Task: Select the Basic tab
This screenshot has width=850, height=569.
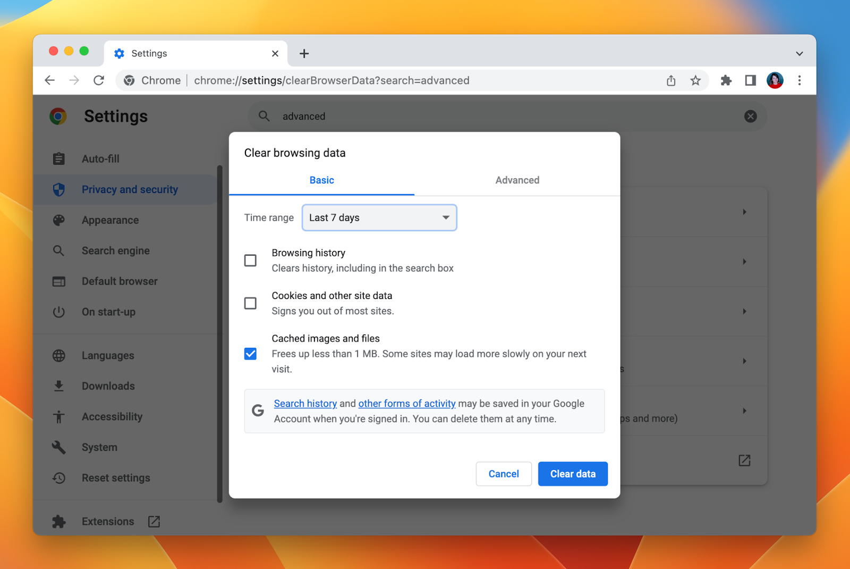Action: coord(321,180)
